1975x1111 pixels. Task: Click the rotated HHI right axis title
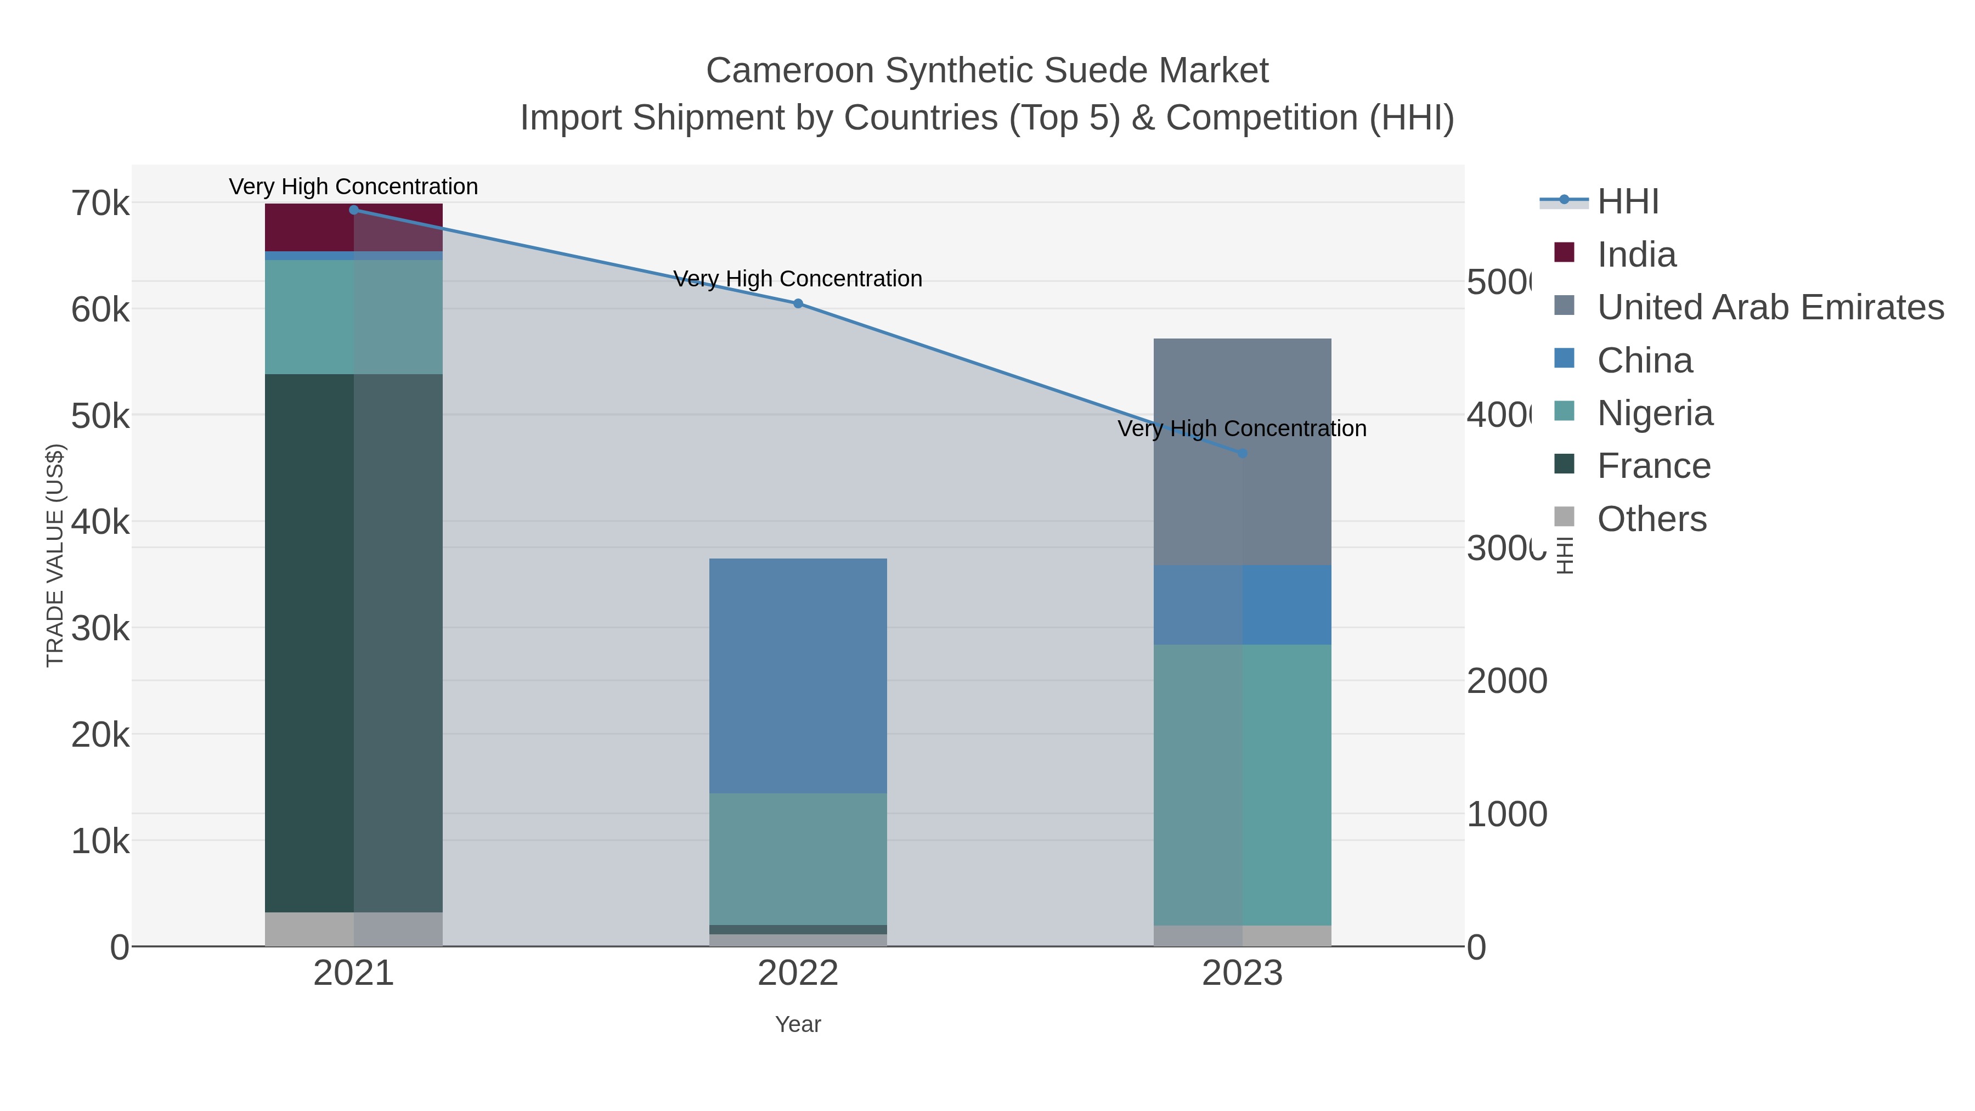(x=1565, y=556)
